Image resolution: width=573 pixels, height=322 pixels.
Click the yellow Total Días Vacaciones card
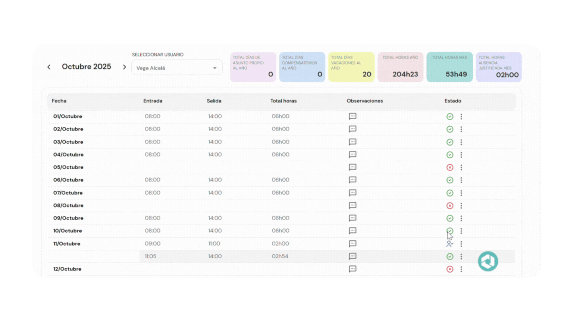pos(351,67)
